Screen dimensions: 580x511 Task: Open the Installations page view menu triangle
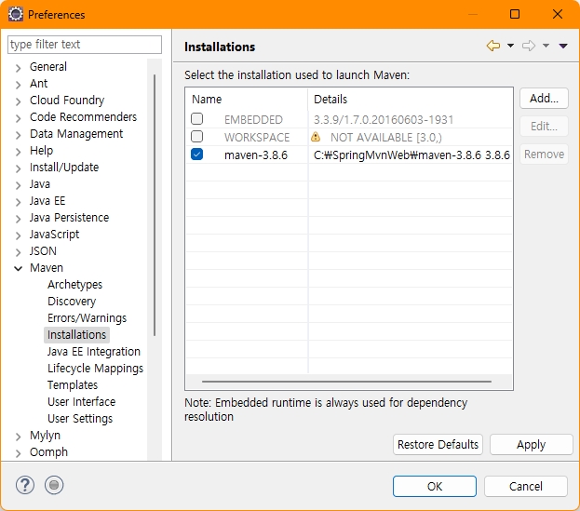[x=563, y=46]
